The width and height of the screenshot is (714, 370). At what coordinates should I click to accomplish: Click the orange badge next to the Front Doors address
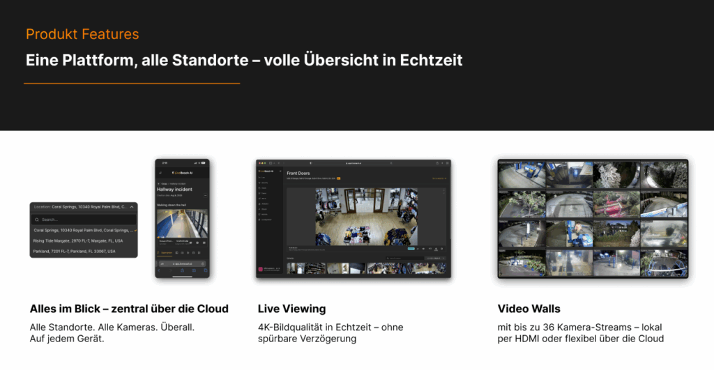(x=339, y=178)
